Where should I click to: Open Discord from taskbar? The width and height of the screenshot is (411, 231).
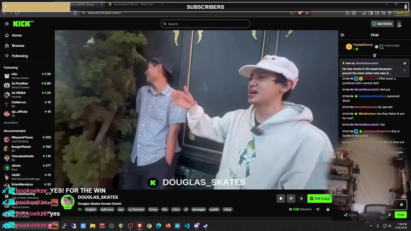click(x=196, y=226)
